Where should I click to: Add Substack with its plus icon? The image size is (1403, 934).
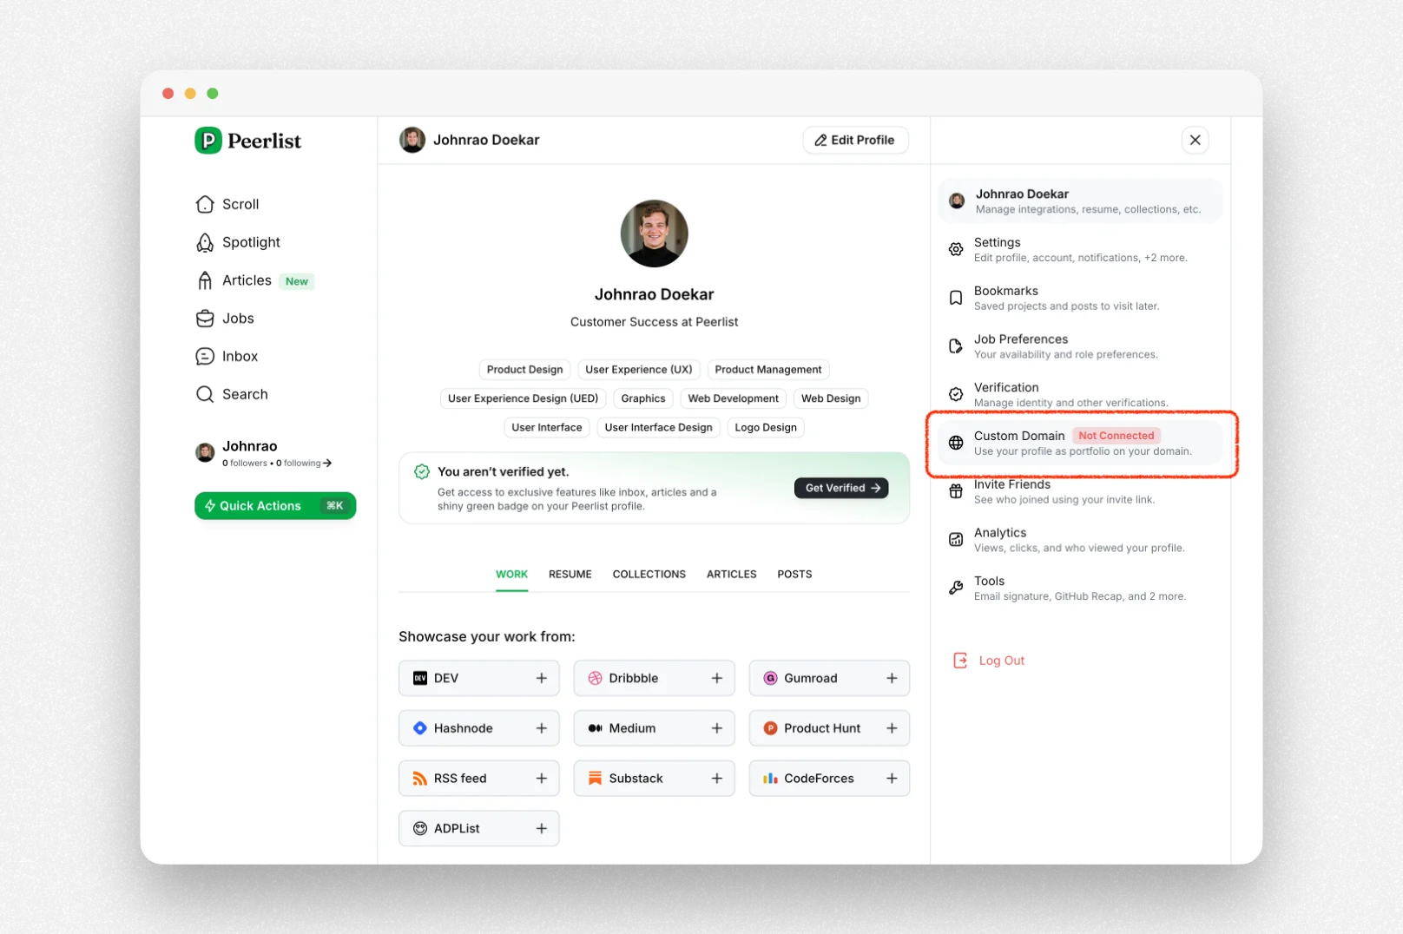coord(717,779)
